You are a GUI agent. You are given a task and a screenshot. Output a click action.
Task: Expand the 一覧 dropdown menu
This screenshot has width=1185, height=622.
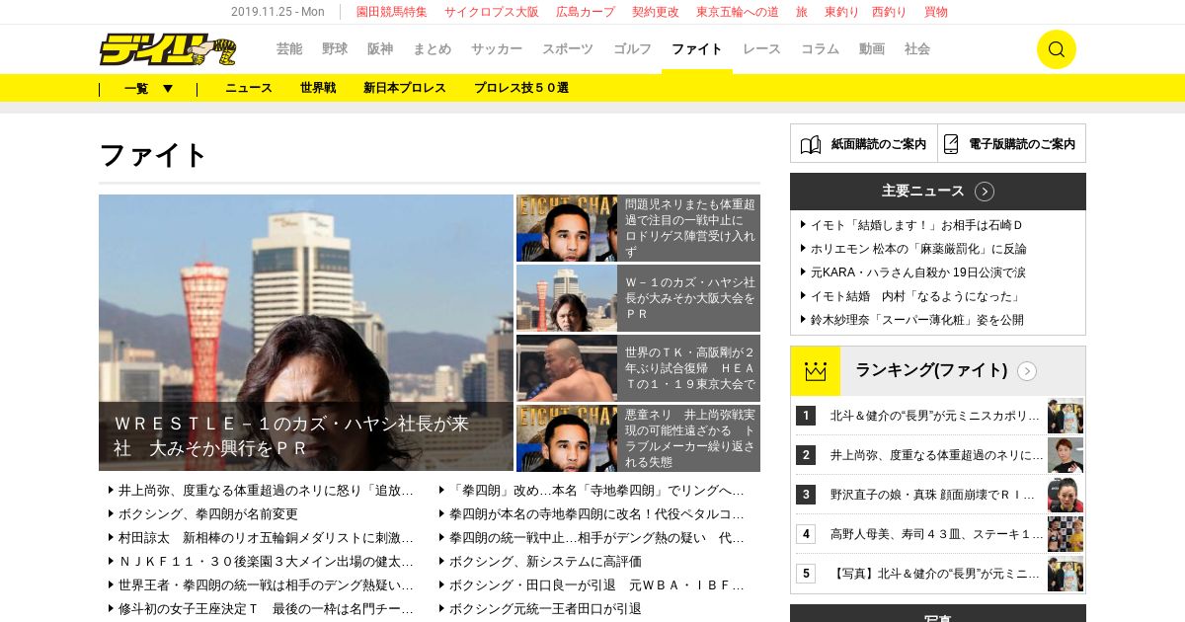pos(148,88)
